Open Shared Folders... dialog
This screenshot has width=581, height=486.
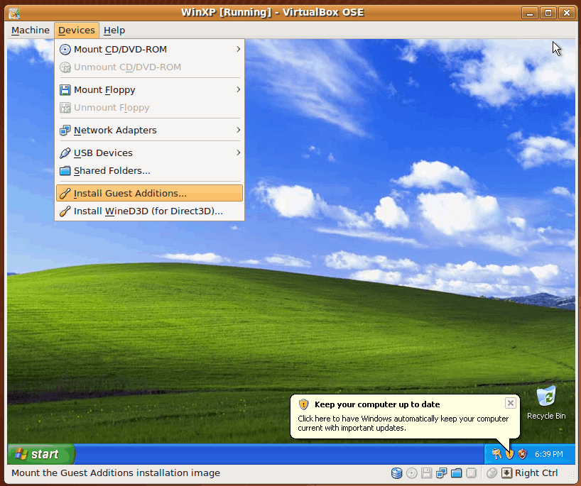pyautogui.click(x=149, y=171)
